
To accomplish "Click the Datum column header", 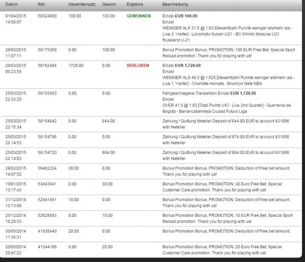I will tap(13, 4).
